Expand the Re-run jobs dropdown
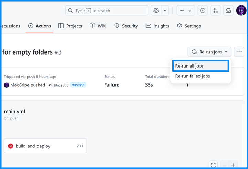 [209, 52]
